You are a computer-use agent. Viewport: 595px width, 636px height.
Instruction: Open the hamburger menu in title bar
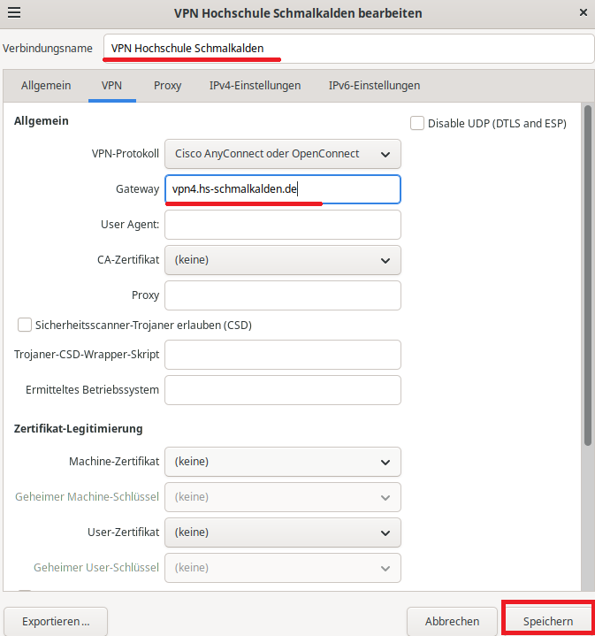pos(14,13)
